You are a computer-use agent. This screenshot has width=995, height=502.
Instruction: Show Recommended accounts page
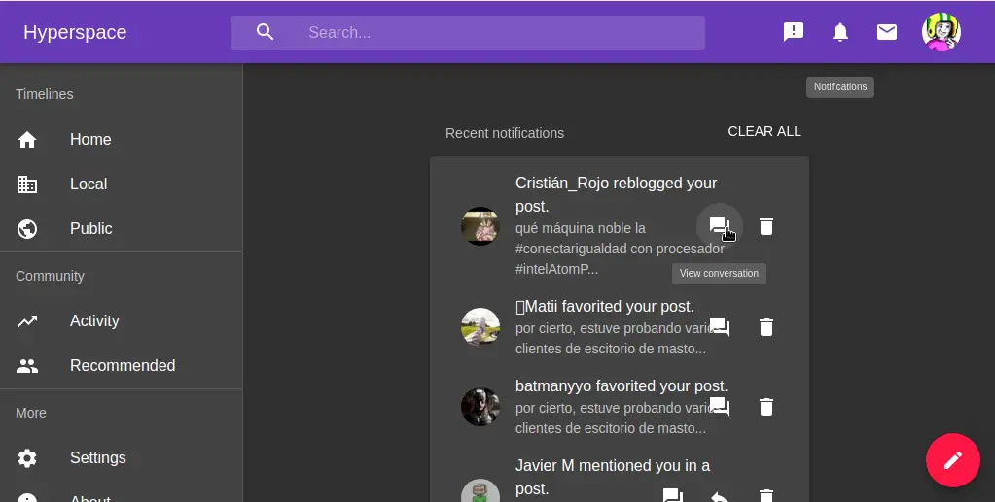122,365
